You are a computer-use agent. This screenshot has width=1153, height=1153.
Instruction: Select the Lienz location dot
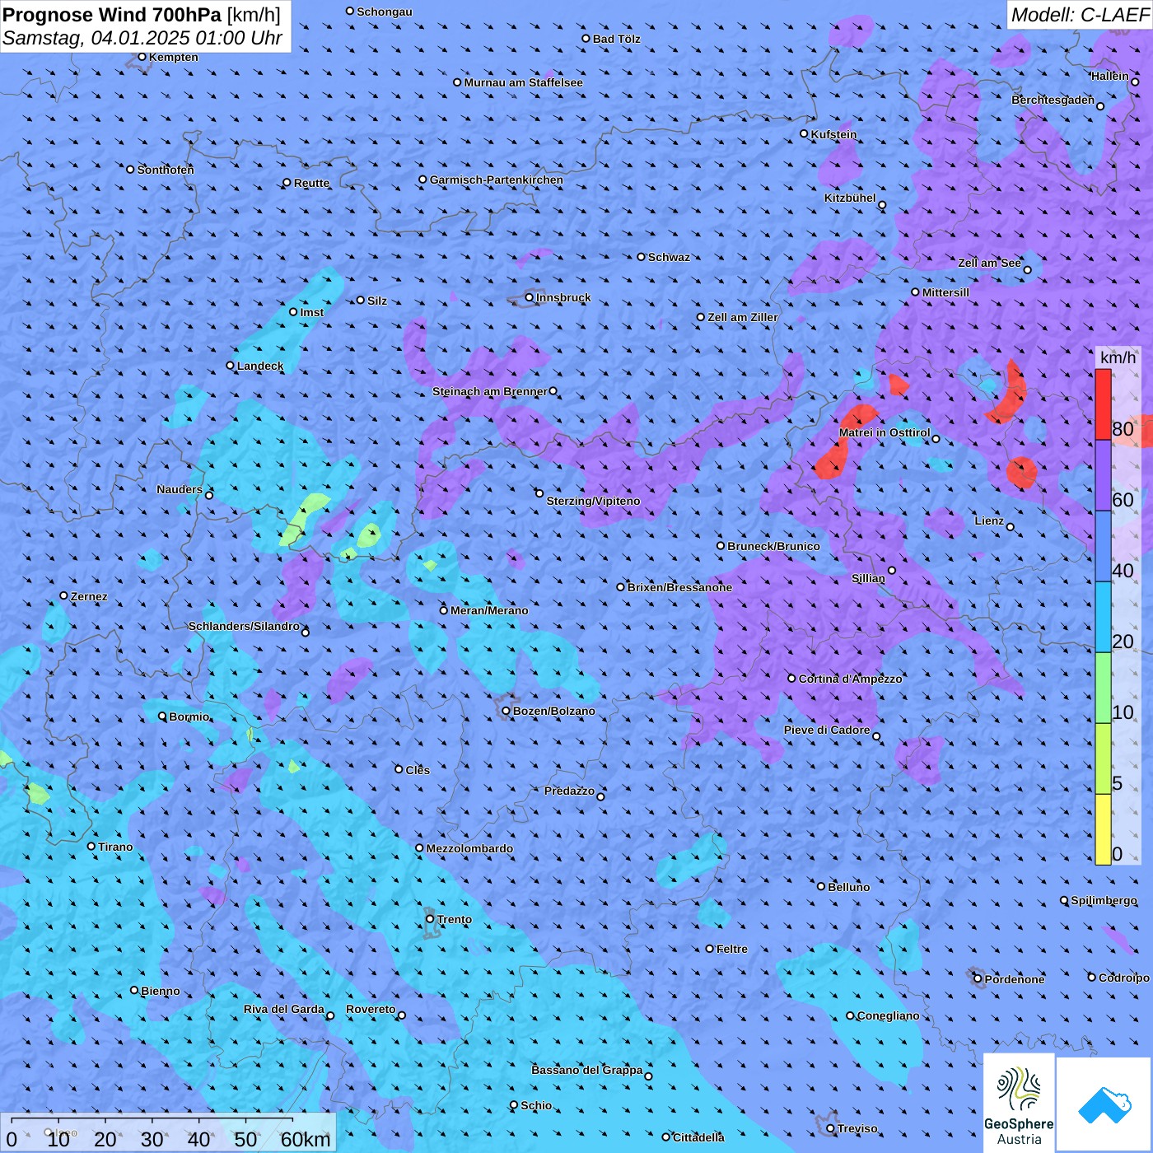click(1011, 527)
